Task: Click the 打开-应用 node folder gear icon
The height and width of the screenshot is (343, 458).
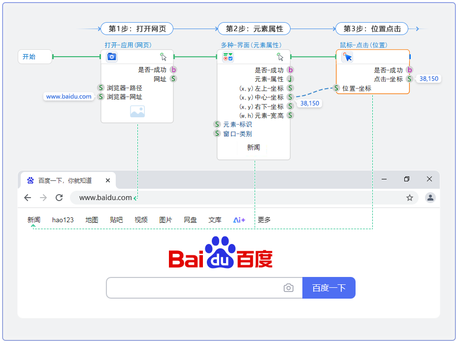Action: [x=112, y=57]
